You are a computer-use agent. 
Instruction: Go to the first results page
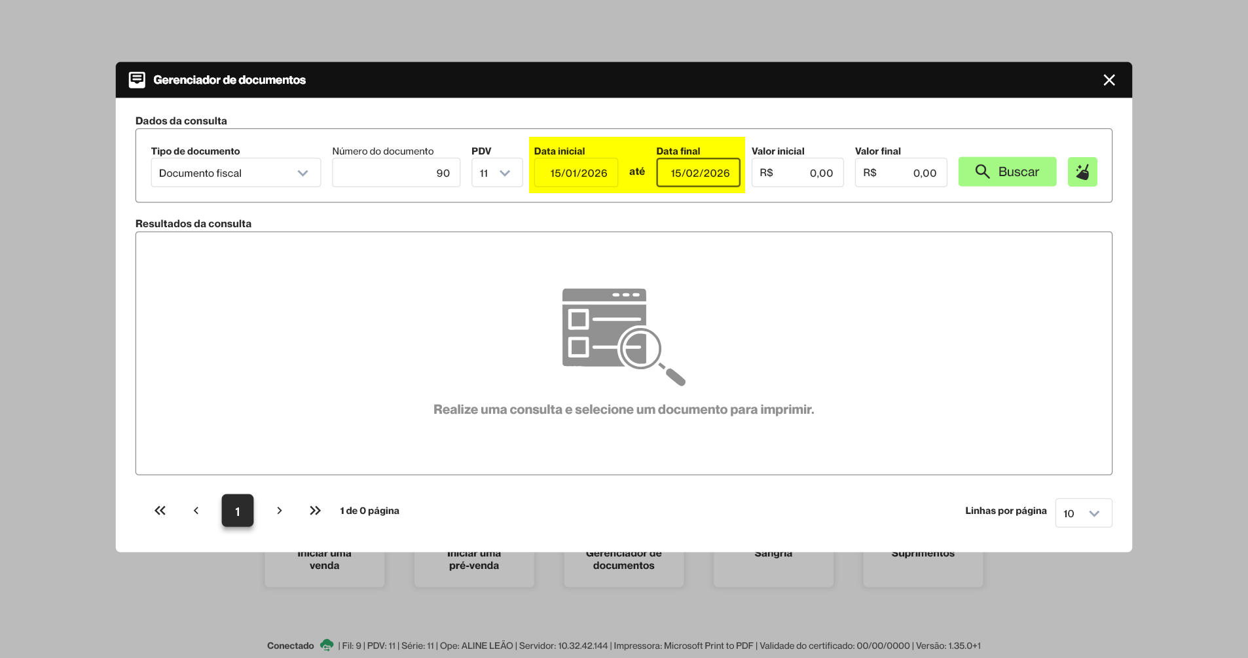tap(160, 511)
